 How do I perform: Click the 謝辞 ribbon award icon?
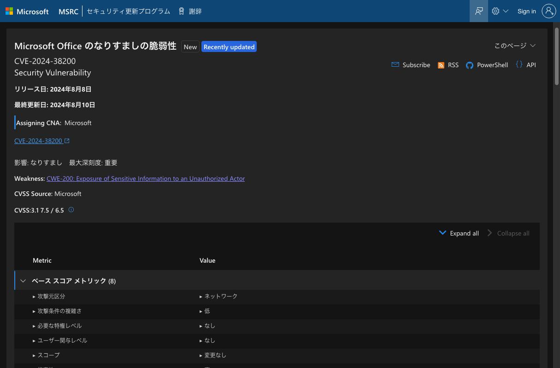[182, 11]
